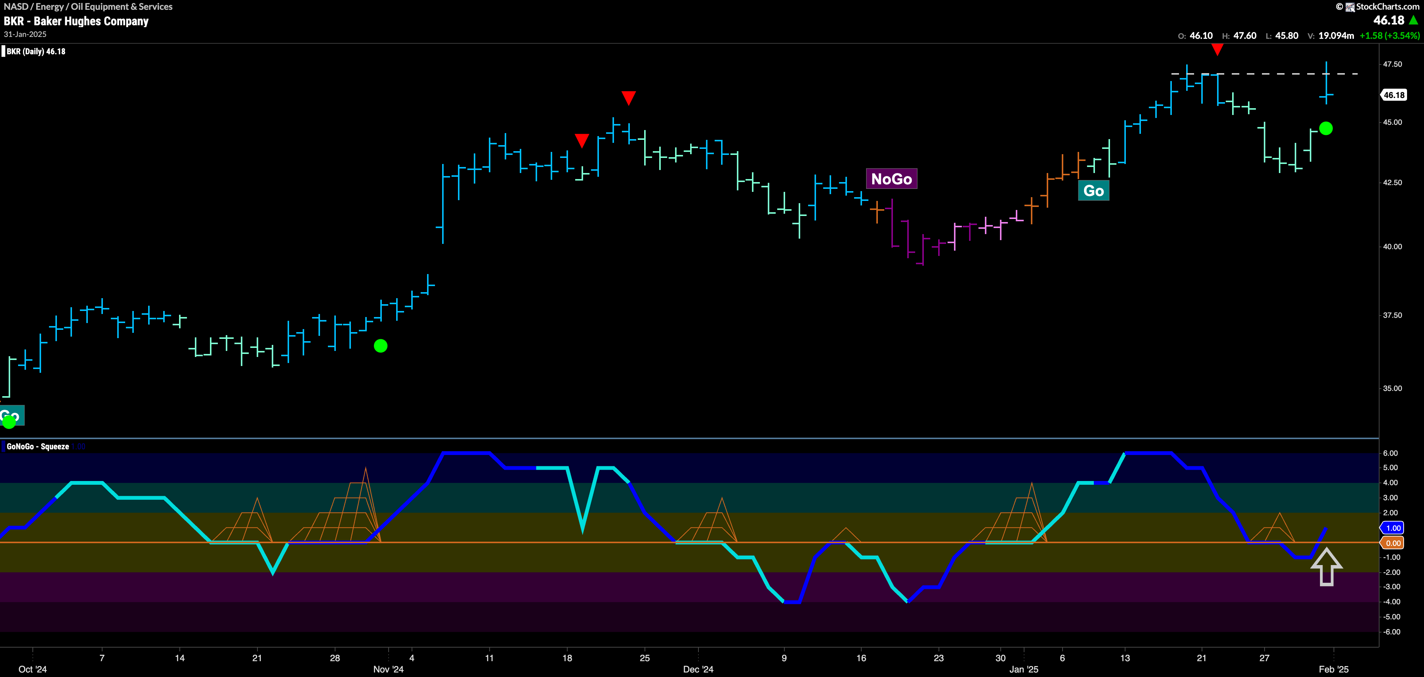Click the green circle over the bottom-left Go label

pyautogui.click(x=9, y=422)
